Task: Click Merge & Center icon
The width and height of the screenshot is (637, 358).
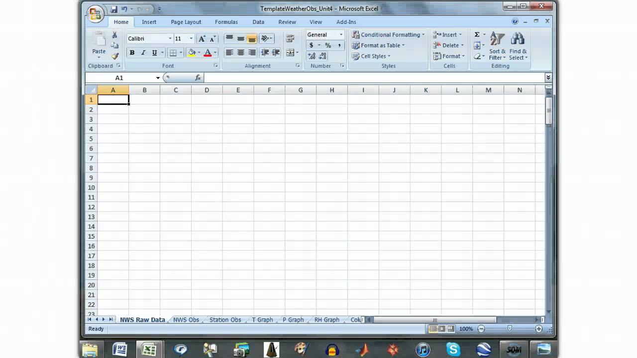Action: pos(290,52)
